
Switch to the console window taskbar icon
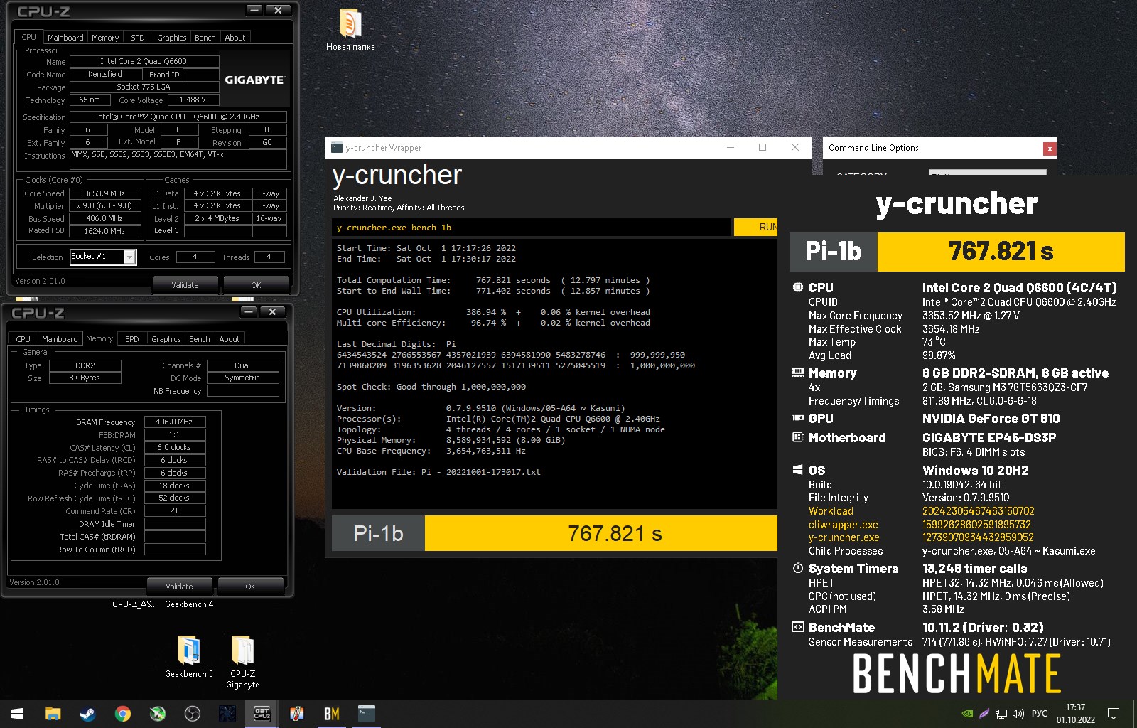coord(366,714)
